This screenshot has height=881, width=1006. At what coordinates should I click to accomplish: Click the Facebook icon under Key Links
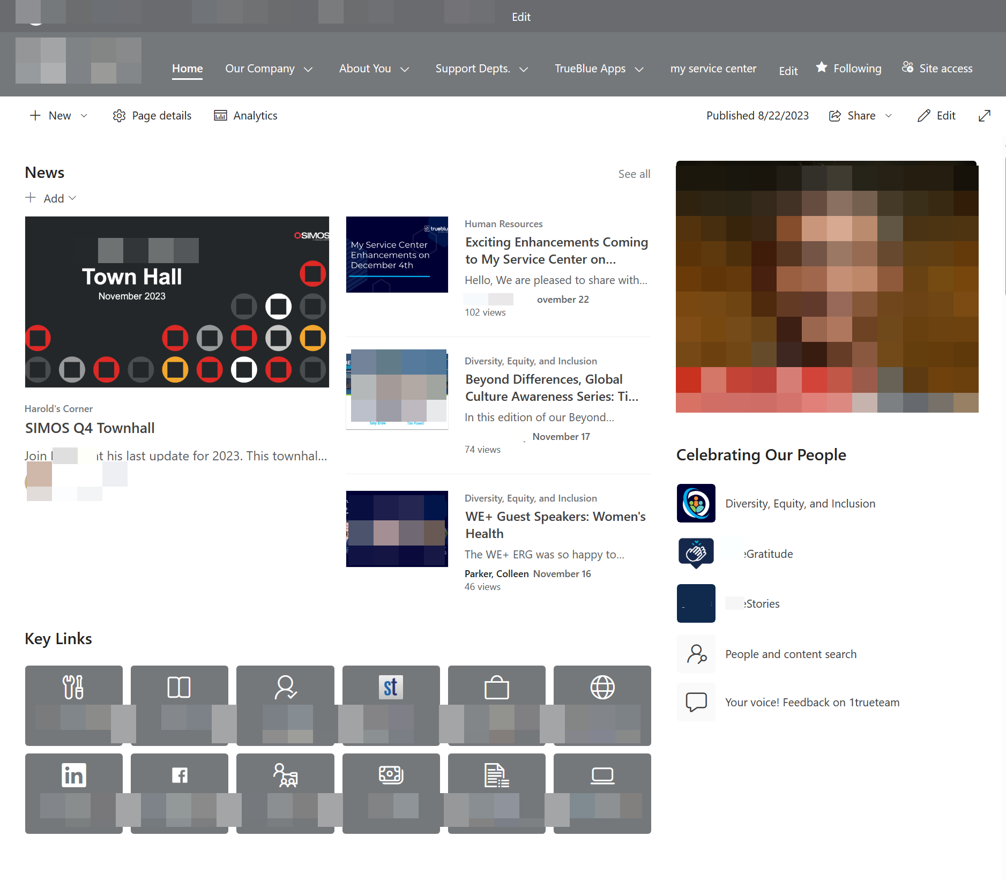[x=179, y=775]
